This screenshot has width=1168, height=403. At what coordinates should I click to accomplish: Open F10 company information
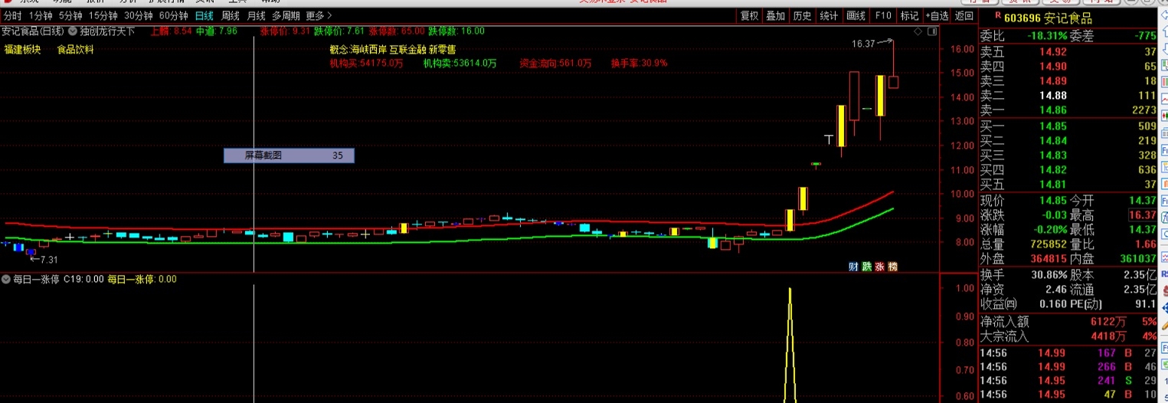tap(883, 15)
